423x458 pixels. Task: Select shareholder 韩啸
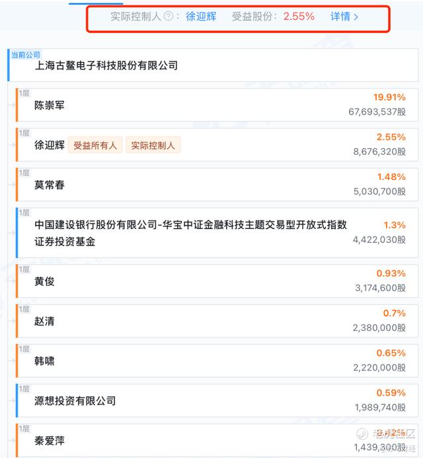pos(44,361)
